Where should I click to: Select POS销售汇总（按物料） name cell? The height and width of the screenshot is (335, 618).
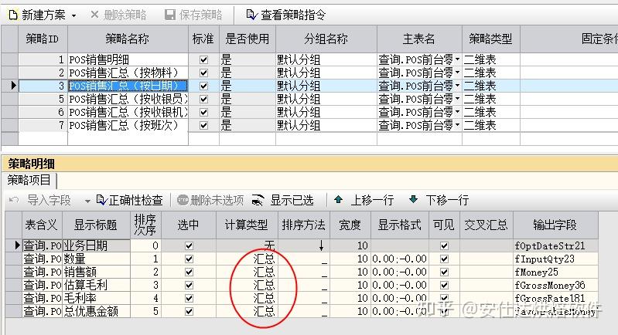pyautogui.click(x=128, y=73)
